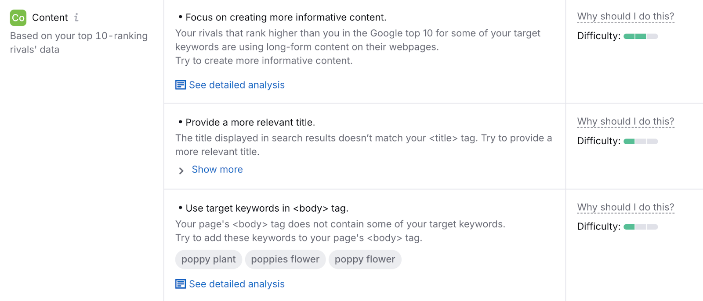Click Why should I do this for title recommendation
This screenshot has height=301, width=703.
625,121
